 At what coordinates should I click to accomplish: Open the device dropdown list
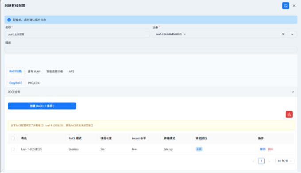click(292, 34)
